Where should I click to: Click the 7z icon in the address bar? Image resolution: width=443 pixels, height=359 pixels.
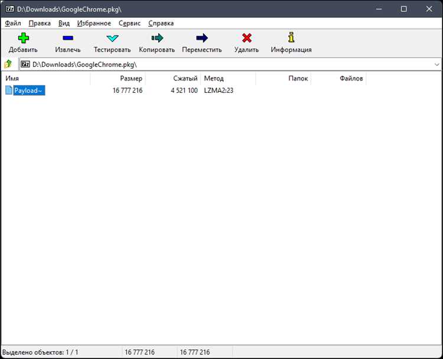point(25,64)
